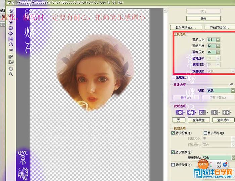The width and height of the screenshot is (235, 181).
Task: Click the Invert Selection mask icon
Action: tap(226, 112)
